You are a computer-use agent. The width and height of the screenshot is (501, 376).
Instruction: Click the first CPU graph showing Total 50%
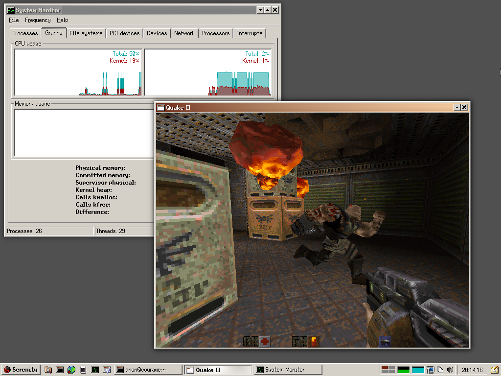coord(78,72)
